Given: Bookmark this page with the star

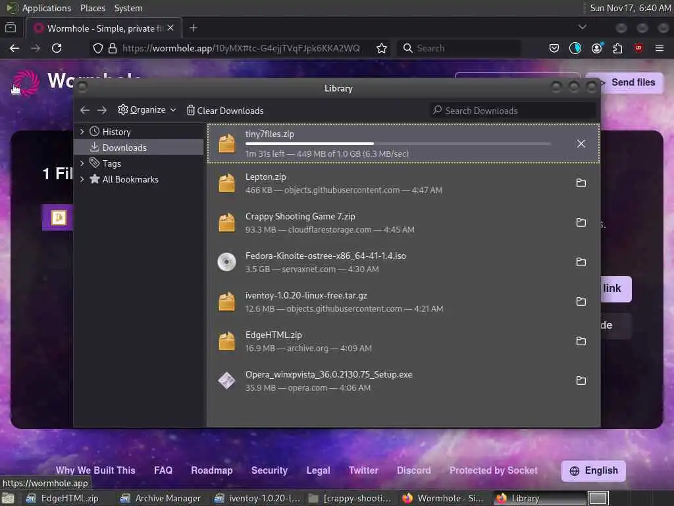Looking at the screenshot, I should coord(381,48).
